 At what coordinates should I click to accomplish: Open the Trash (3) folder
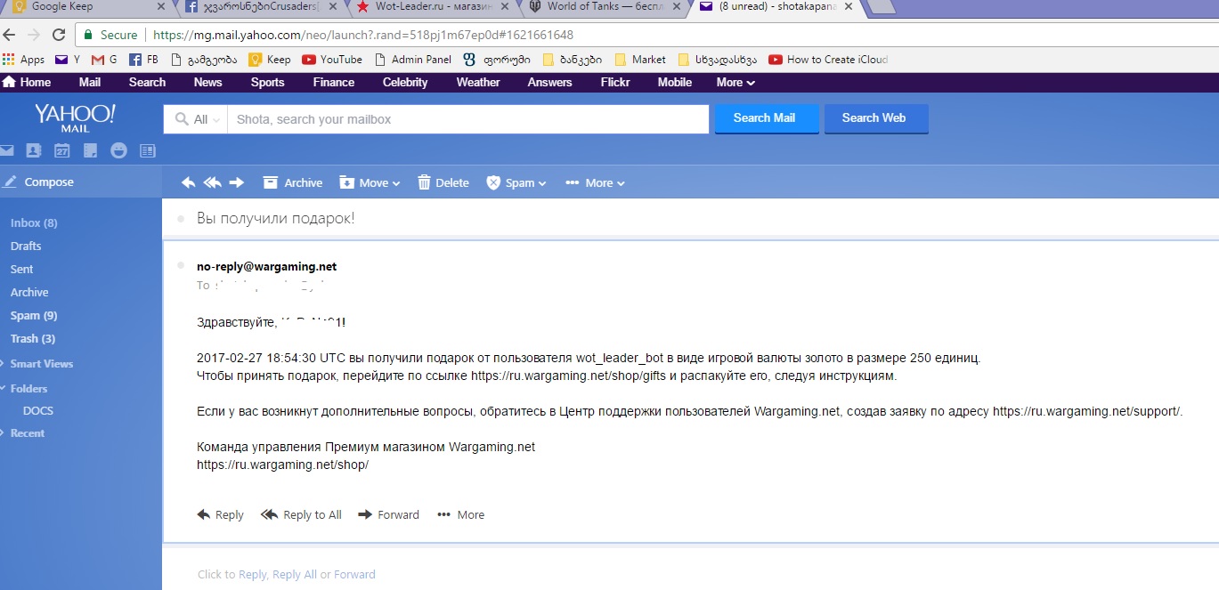(33, 338)
